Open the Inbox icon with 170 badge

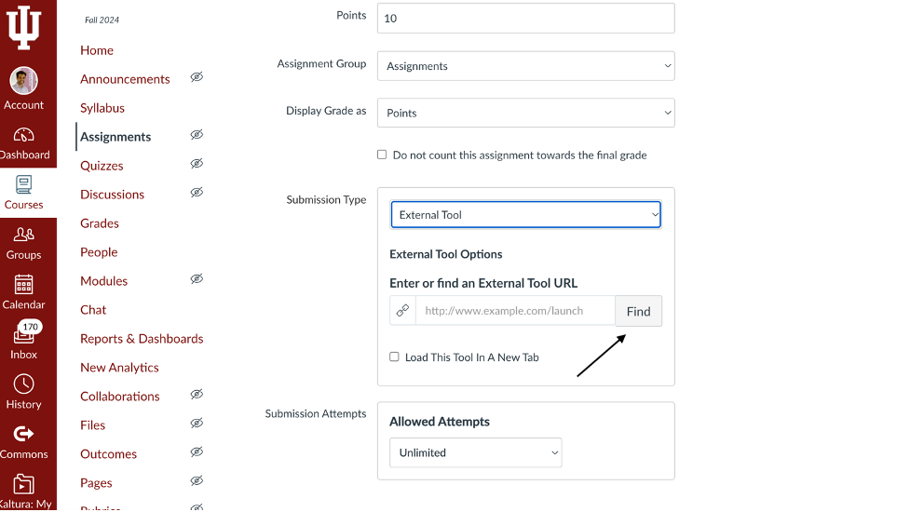click(24, 335)
